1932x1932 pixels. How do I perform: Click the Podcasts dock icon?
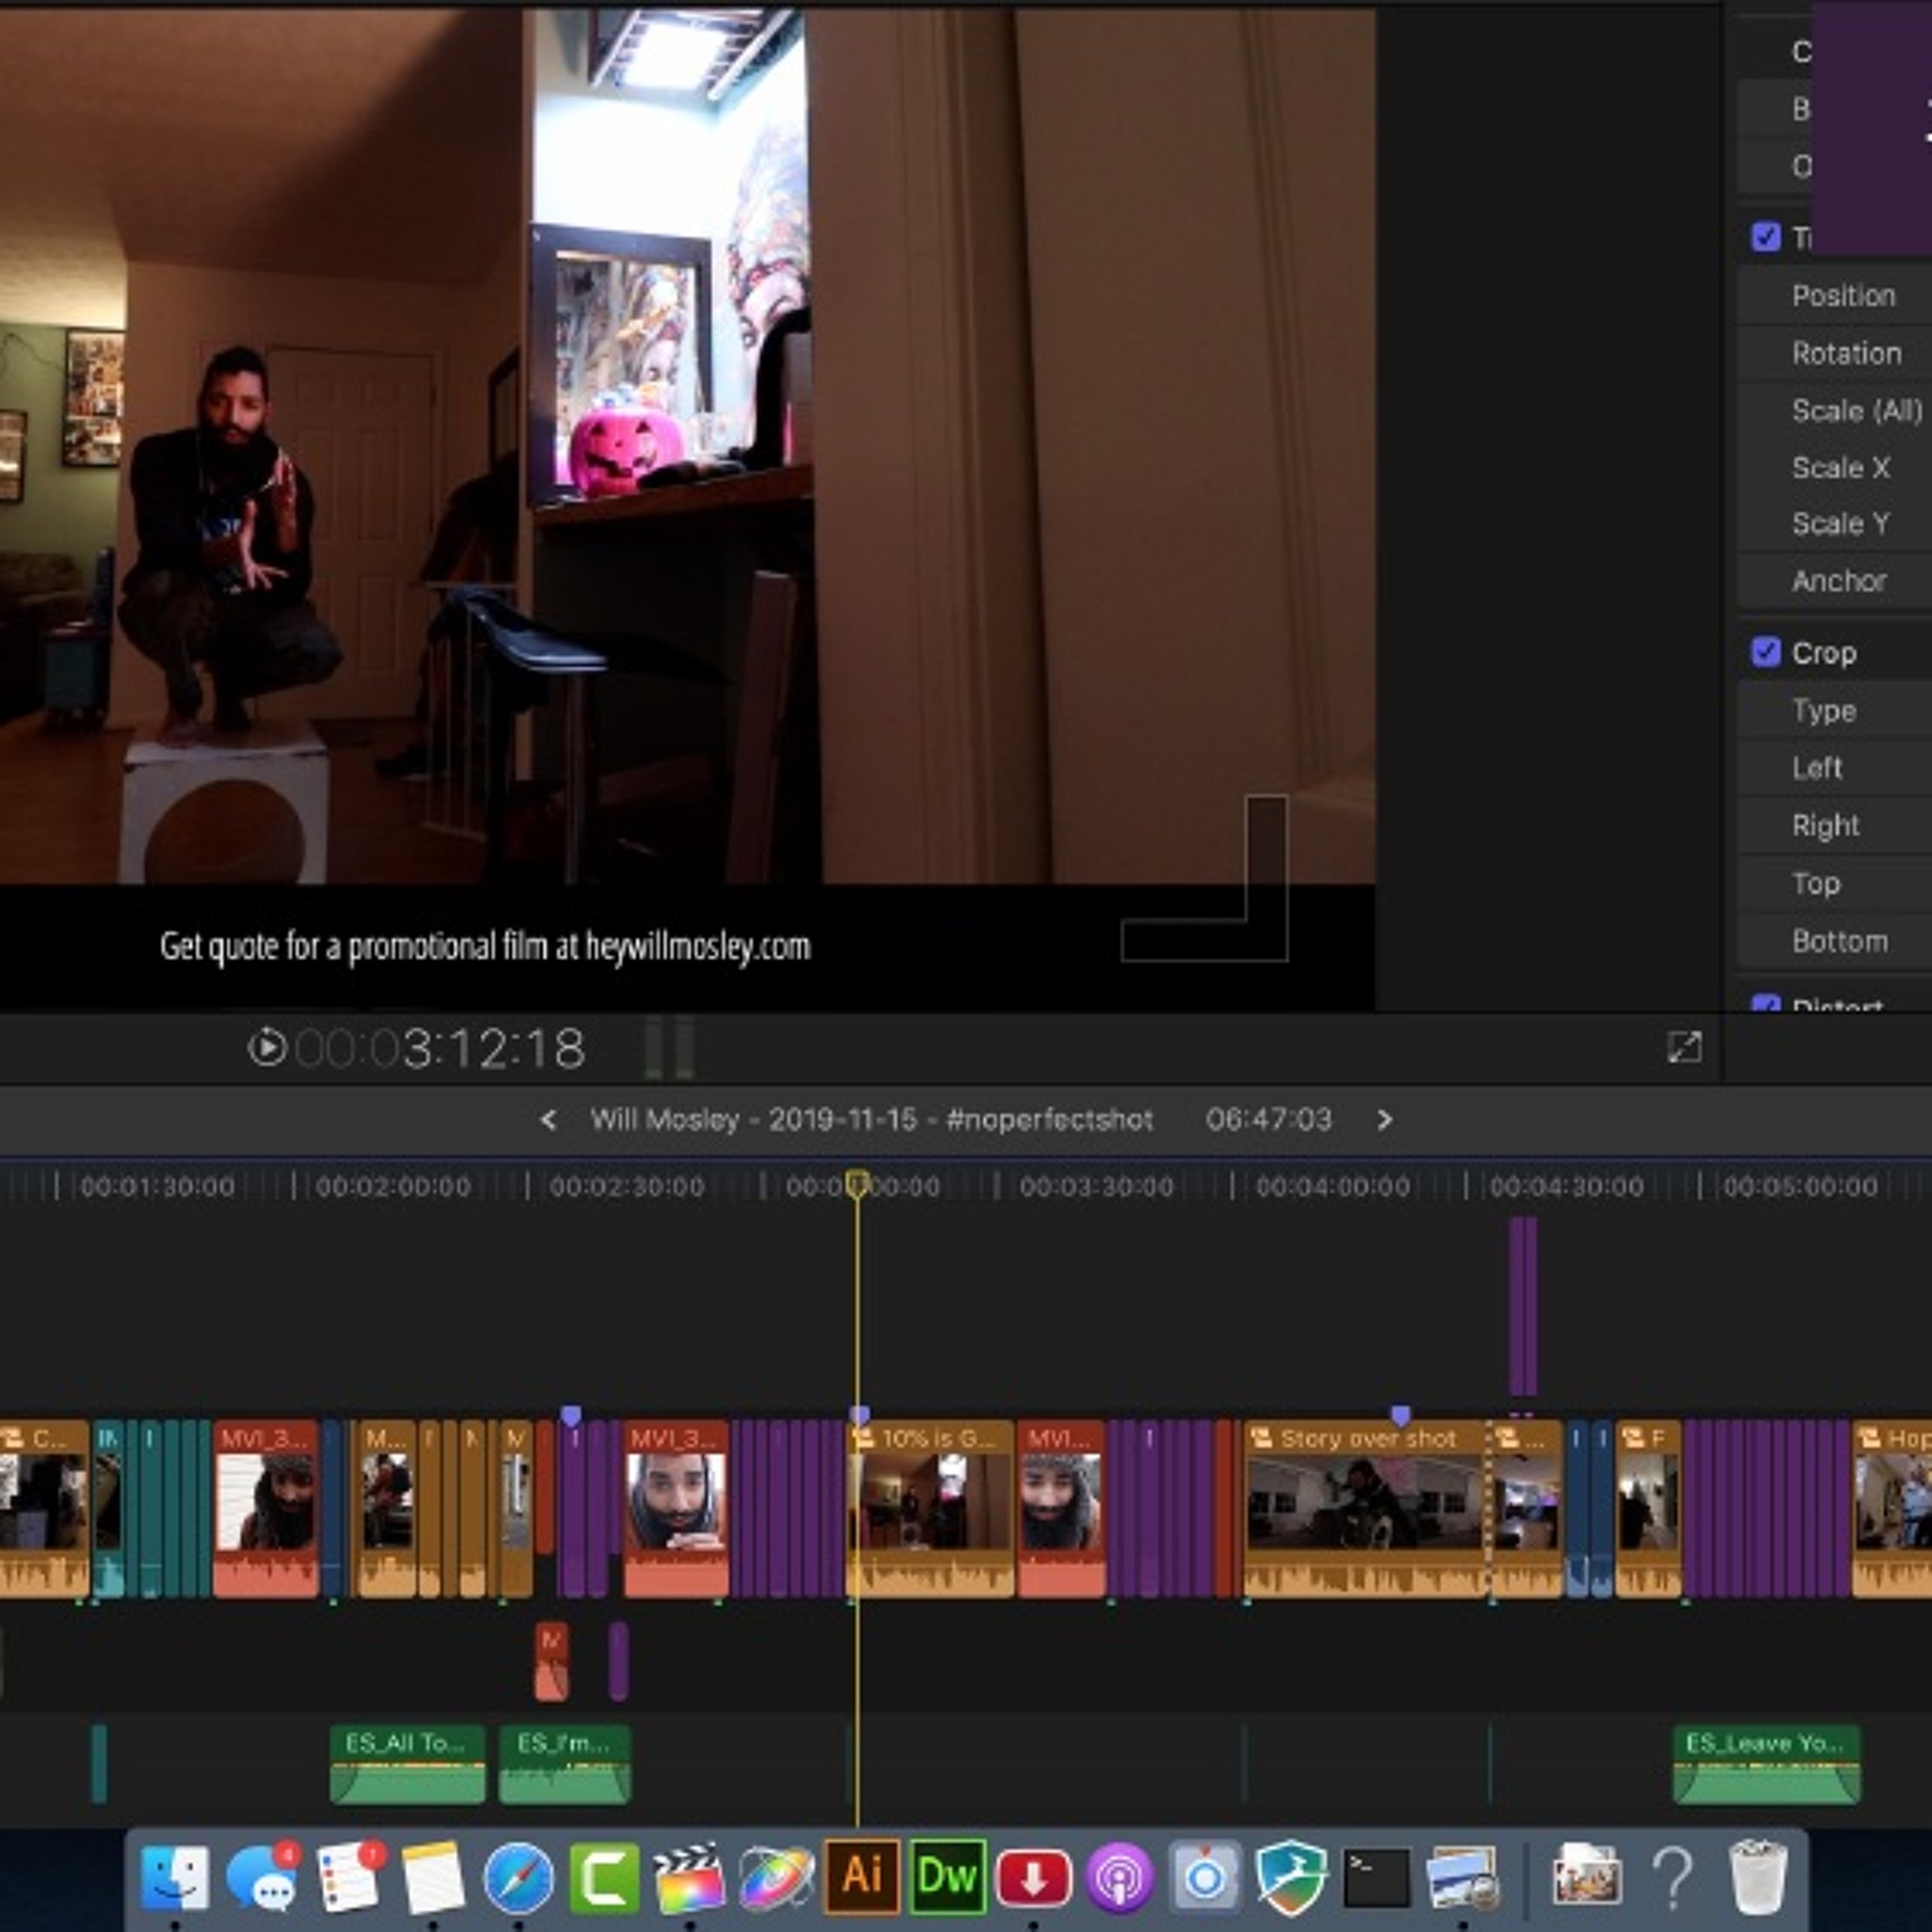[x=1120, y=1877]
